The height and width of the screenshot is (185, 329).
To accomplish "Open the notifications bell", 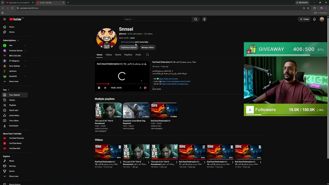I will pos(314,19).
